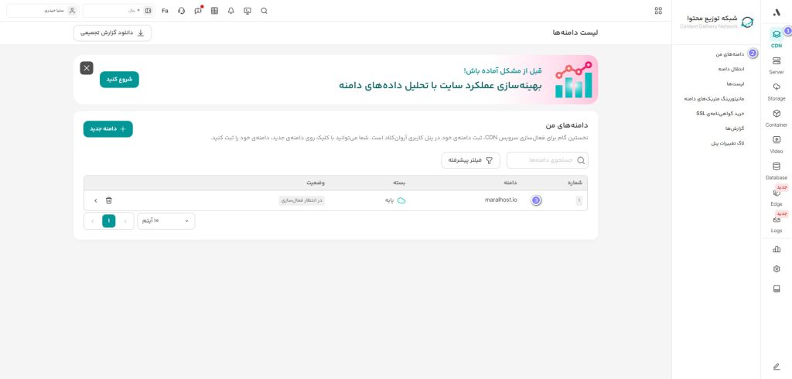
Task: Click the شماره column header
Action: click(575, 183)
